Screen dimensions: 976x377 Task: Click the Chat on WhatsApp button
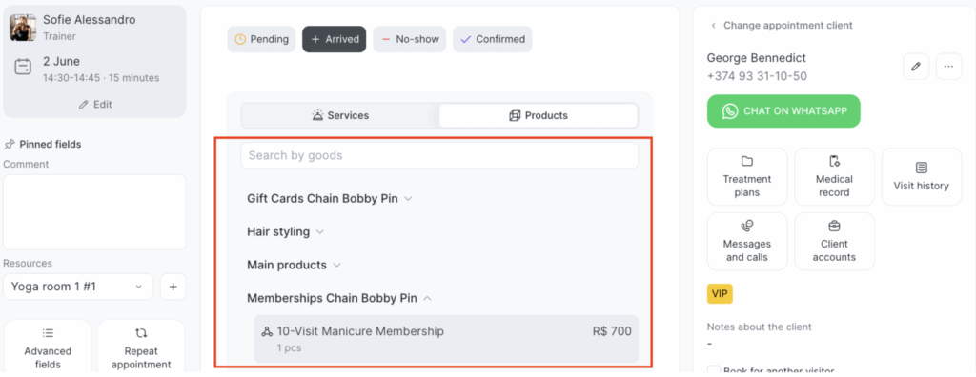click(783, 111)
